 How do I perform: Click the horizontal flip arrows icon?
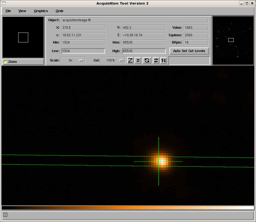coord(156,60)
